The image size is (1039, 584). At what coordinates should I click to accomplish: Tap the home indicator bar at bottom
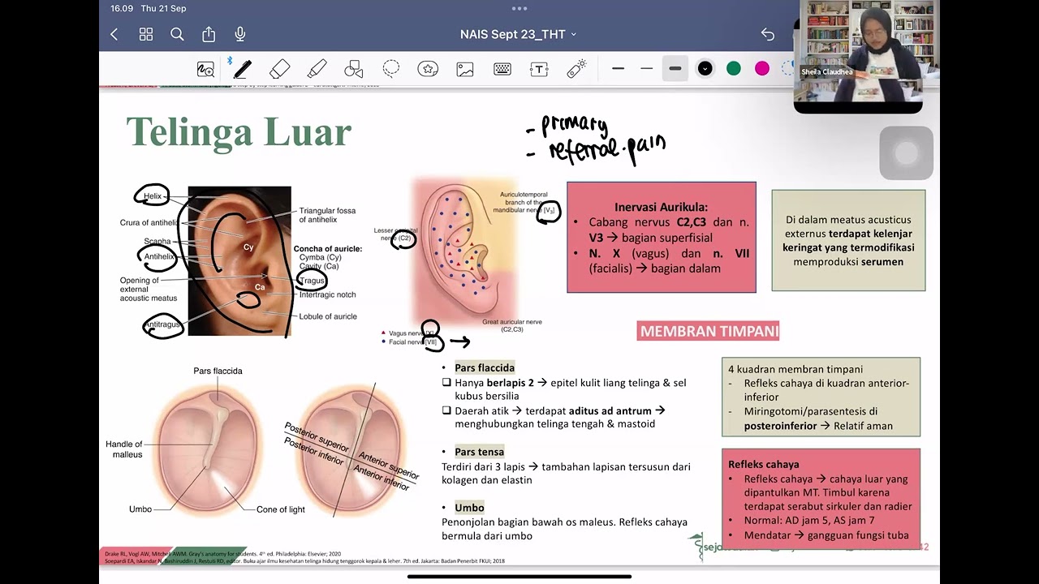coord(519,577)
